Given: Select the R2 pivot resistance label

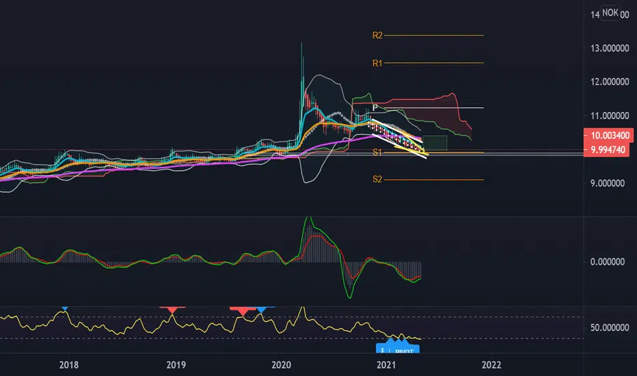Looking at the screenshot, I should pos(377,36).
